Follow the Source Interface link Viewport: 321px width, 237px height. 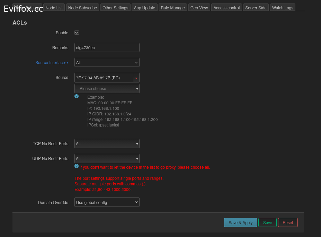coord(52,63)
